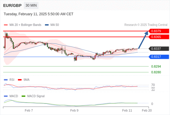Click the green 0.8280 support value
Image resolution: width=170 pixels, height=115 pixels.
point(156,72)
